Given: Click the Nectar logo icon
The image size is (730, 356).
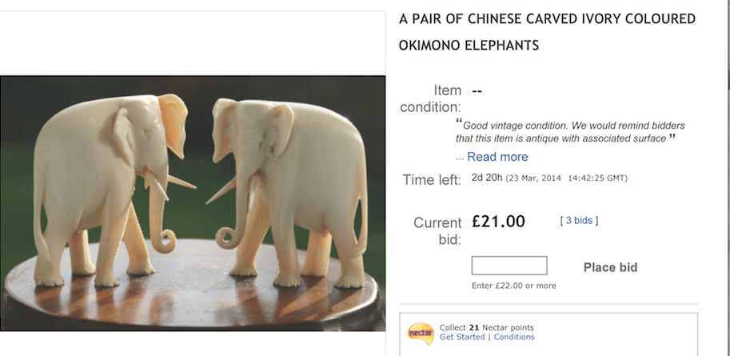Looking at the screenshot, I should (x=421, y=334).
